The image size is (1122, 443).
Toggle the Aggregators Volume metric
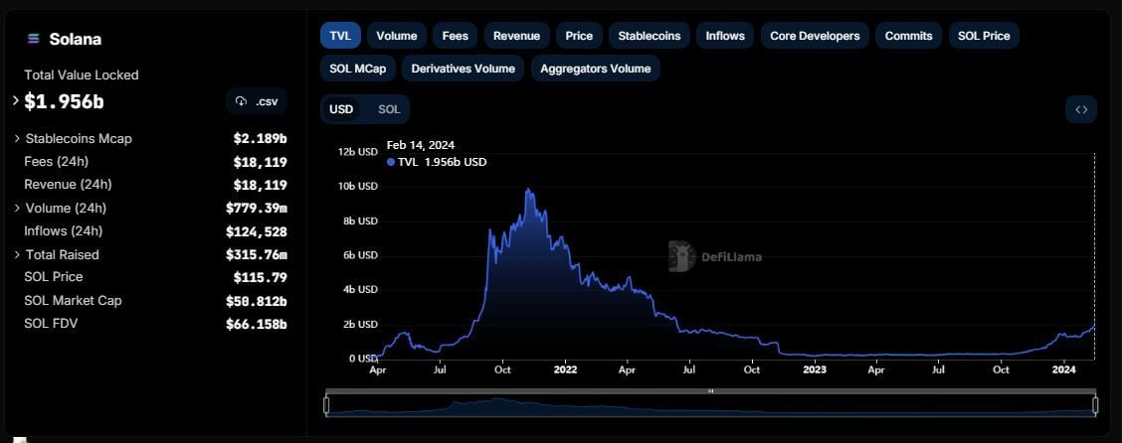[596, 69]
